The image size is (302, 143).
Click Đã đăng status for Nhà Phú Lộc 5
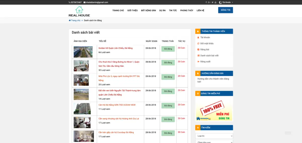(168, 77)
